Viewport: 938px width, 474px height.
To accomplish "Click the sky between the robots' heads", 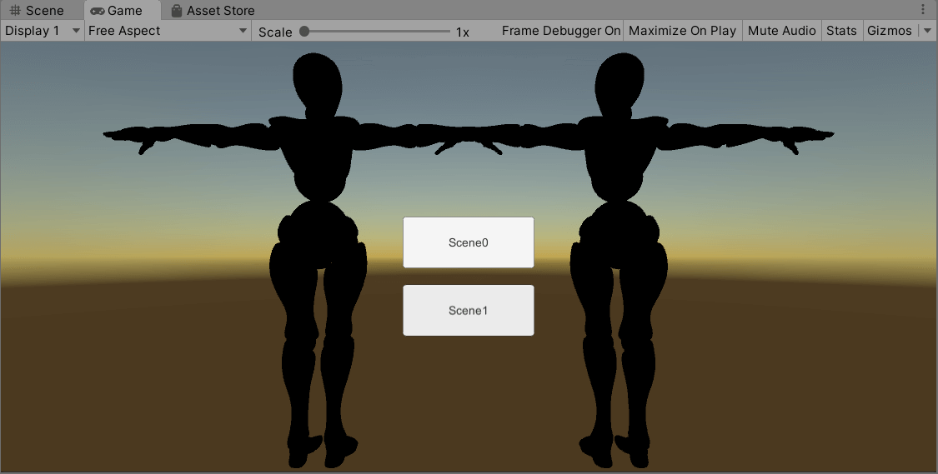I will point(469,83).
